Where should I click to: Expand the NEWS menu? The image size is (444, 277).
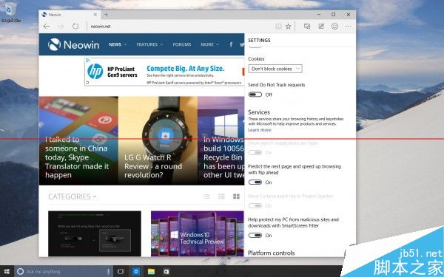pyautogui.click(x=118, y=44)
